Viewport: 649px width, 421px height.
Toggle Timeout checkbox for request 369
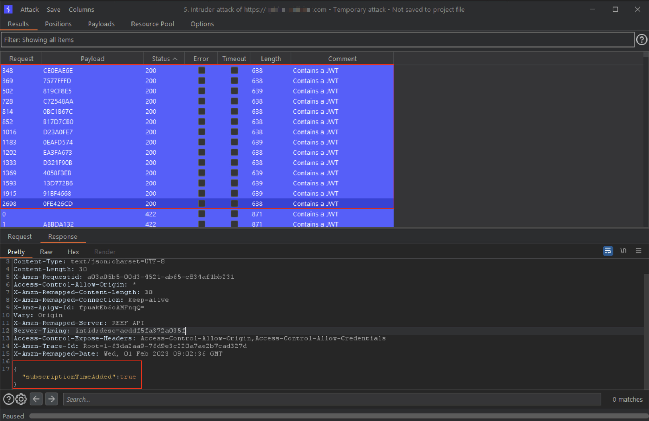click(234, 81)
